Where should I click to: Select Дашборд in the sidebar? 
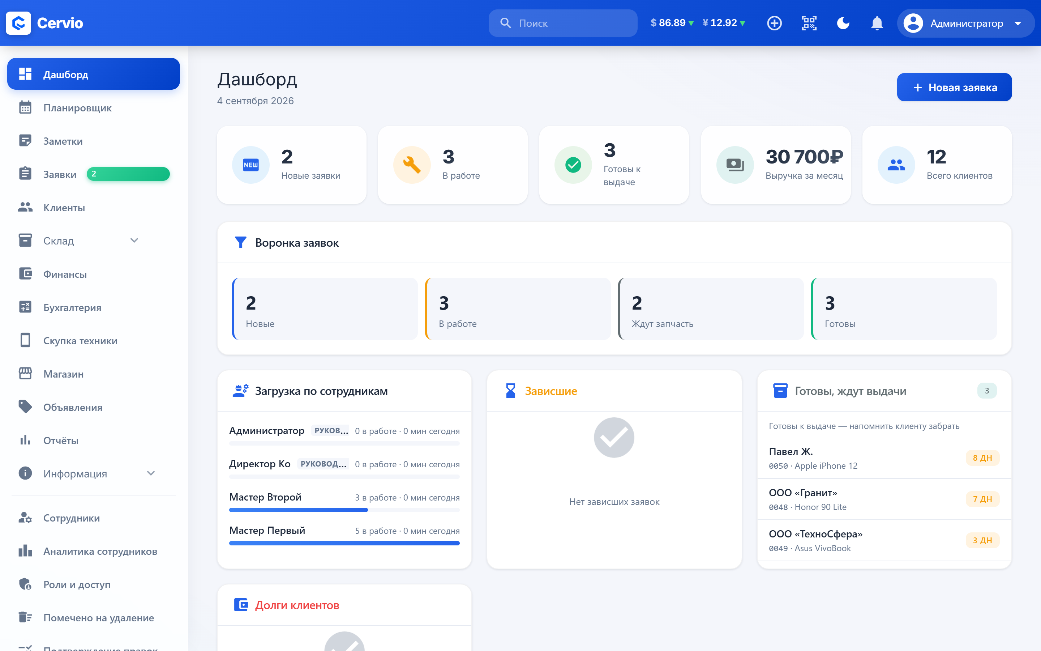point(93,74)
